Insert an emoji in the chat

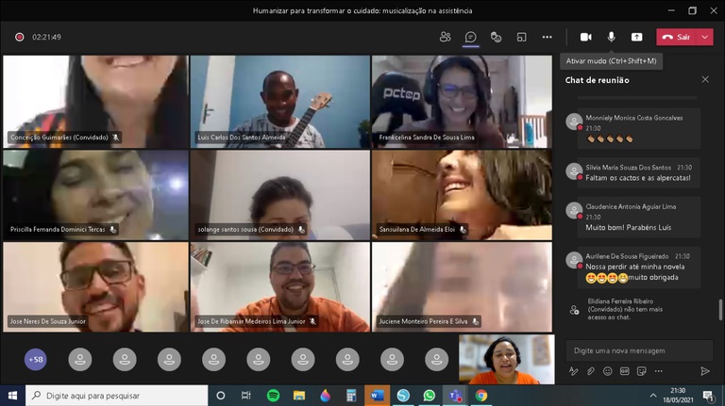point(608,371)
